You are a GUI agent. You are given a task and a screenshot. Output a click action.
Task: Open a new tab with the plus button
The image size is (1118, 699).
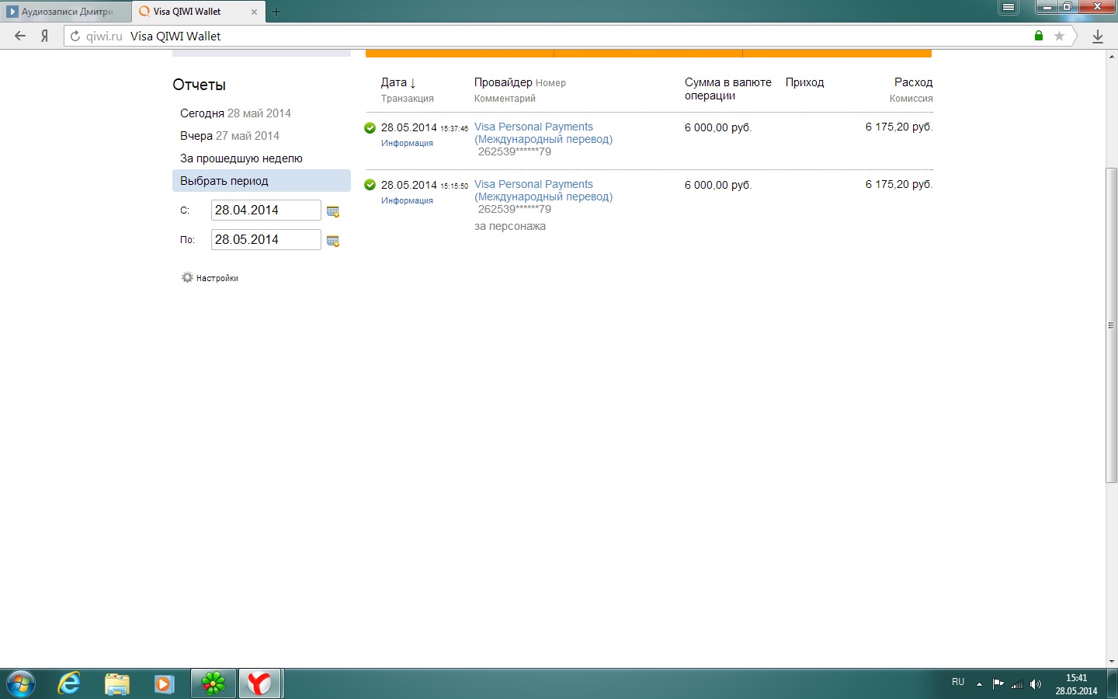[276, 12]
